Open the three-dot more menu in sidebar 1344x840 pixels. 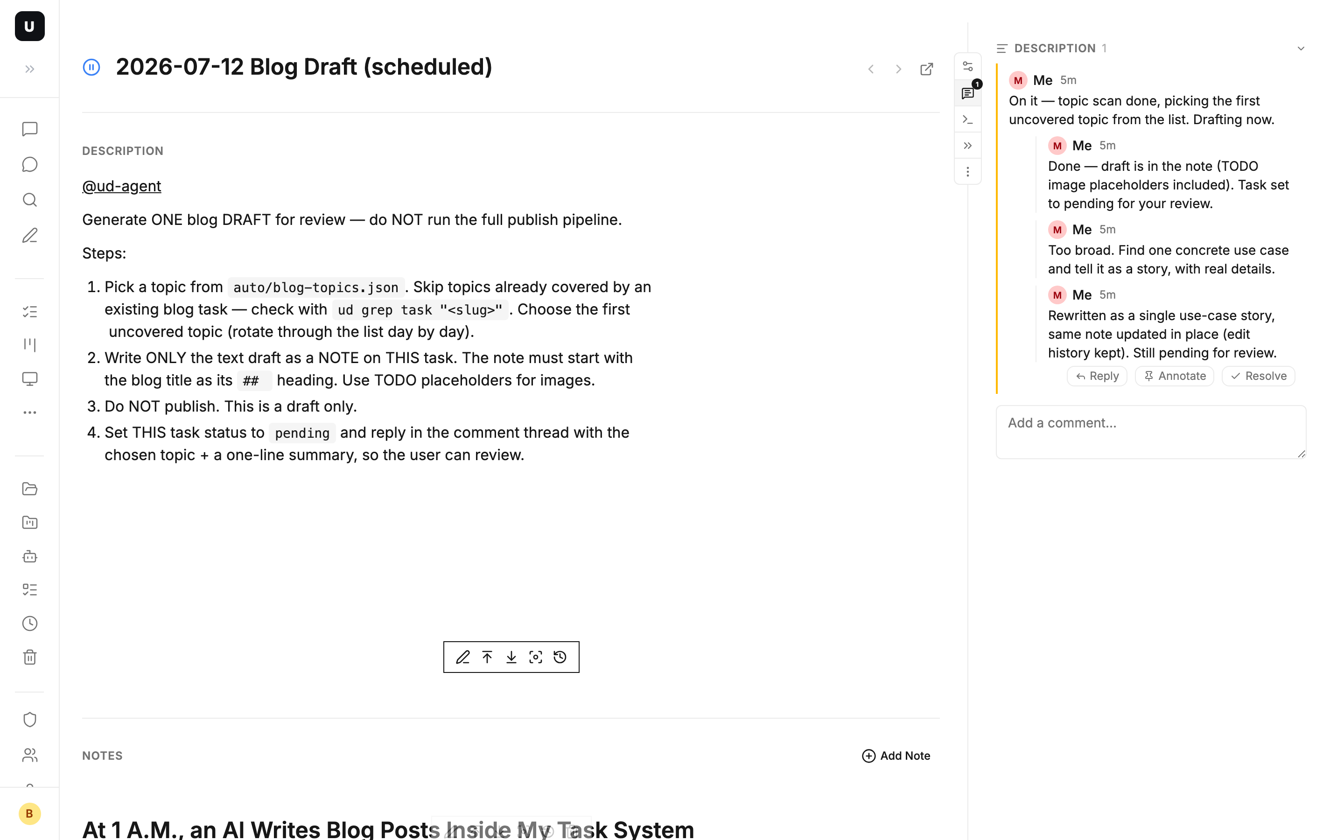tap(29, 412)
